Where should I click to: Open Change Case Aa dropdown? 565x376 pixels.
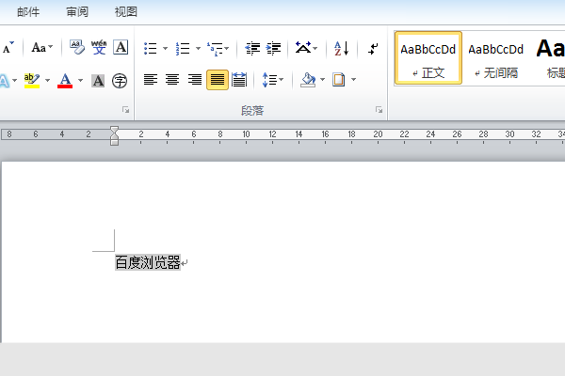click(x=42, y=48)
